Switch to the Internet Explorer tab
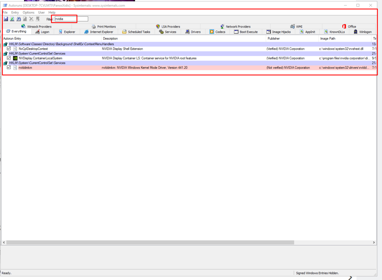382x280 pixels. pos(99,32)
